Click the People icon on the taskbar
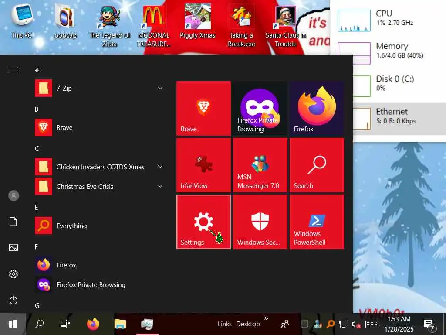The height and width of the screenshot is (335, 446). point(285,324)
